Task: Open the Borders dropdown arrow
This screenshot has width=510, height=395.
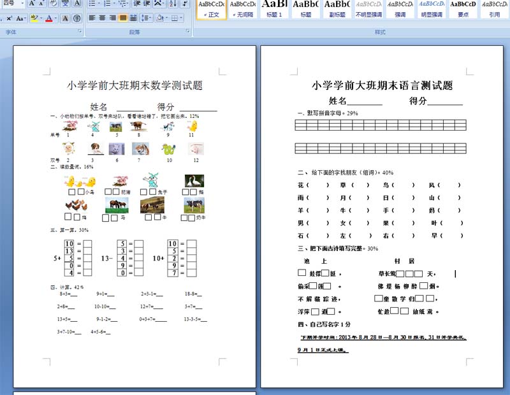Action: coord(181,18)
